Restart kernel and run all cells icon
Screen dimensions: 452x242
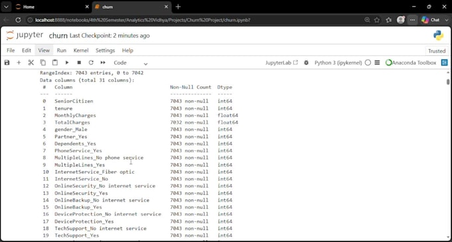pyautogui.click(x=103, y=62)
